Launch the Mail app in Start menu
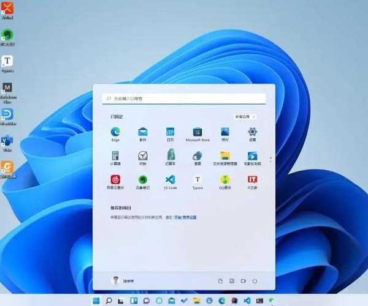This screenshot has width=368, height=306. [x=143, y=132]
